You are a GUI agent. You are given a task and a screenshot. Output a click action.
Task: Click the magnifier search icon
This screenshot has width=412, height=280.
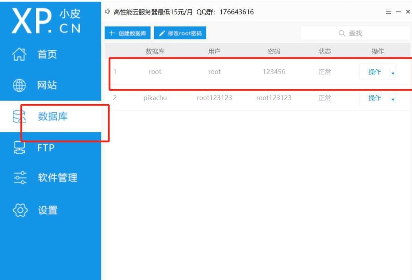342,33
